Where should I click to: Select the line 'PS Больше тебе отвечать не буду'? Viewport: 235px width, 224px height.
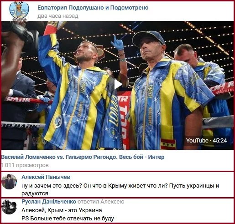click(x=68, y=219)
